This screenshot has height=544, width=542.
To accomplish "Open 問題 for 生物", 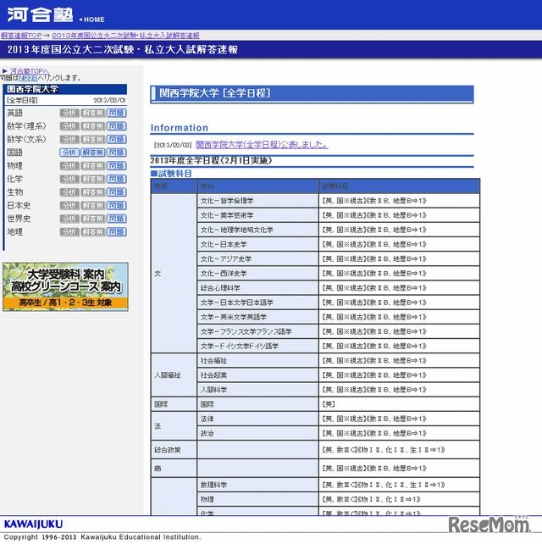I will [117, 192].
